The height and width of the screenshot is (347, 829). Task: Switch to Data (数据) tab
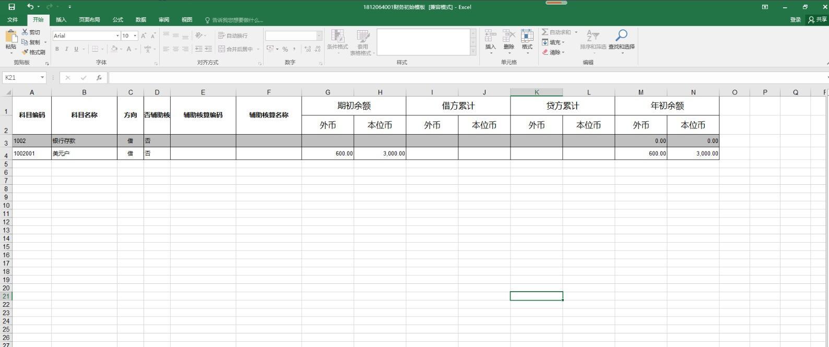click(x=141, y=20)
